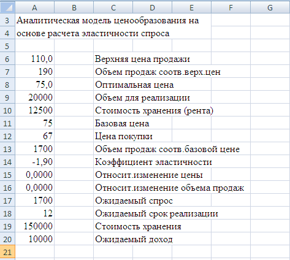Select row 8 header
The width and height of the screenshot is (290, 260).
[x=7, y=85]
